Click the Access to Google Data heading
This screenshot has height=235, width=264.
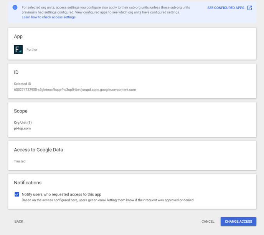tap(38, 150)
